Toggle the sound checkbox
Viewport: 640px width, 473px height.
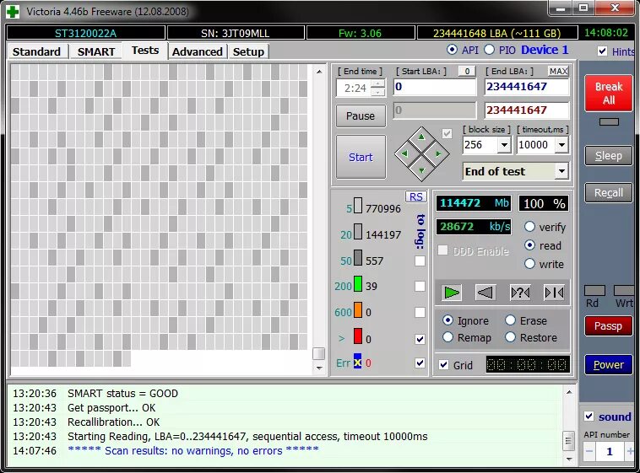(x=588, y=417)
